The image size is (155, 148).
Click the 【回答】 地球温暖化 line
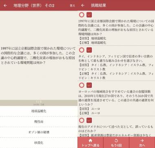coord(93,38)
